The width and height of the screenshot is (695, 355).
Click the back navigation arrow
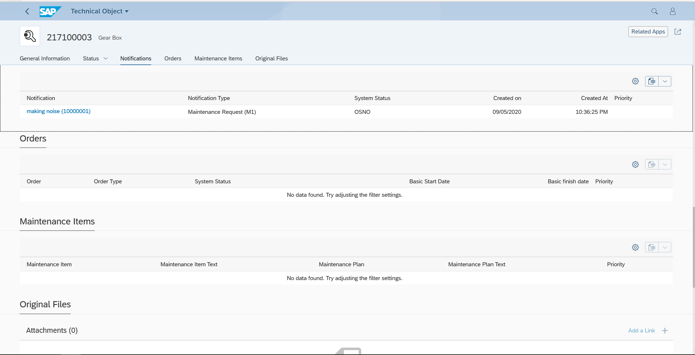27,11
